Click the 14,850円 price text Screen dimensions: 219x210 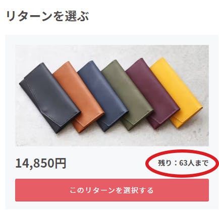point(41,163)
